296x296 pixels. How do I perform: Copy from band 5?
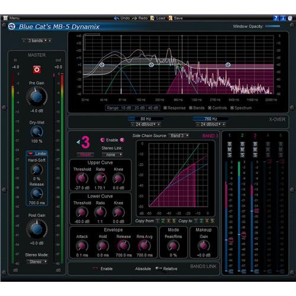click(174, 221)
